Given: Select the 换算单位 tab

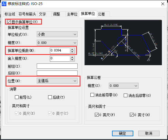Looking at the screenshot, I should [88, 14].
